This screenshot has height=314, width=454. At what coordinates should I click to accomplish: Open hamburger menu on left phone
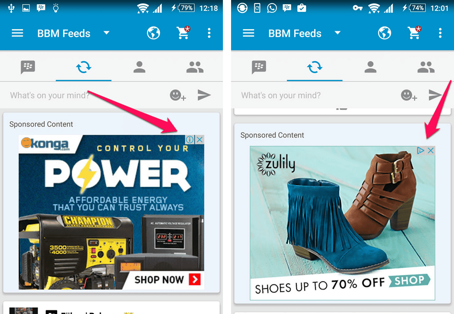(x=17, y=33)
